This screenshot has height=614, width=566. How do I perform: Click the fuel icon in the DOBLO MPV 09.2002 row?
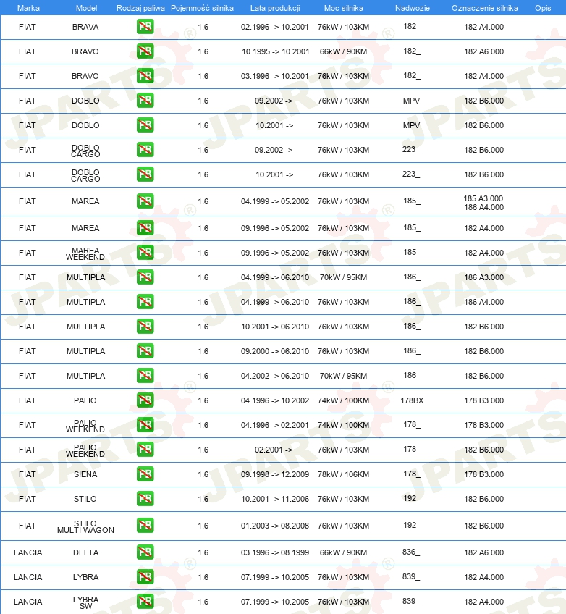coord(145,101)
